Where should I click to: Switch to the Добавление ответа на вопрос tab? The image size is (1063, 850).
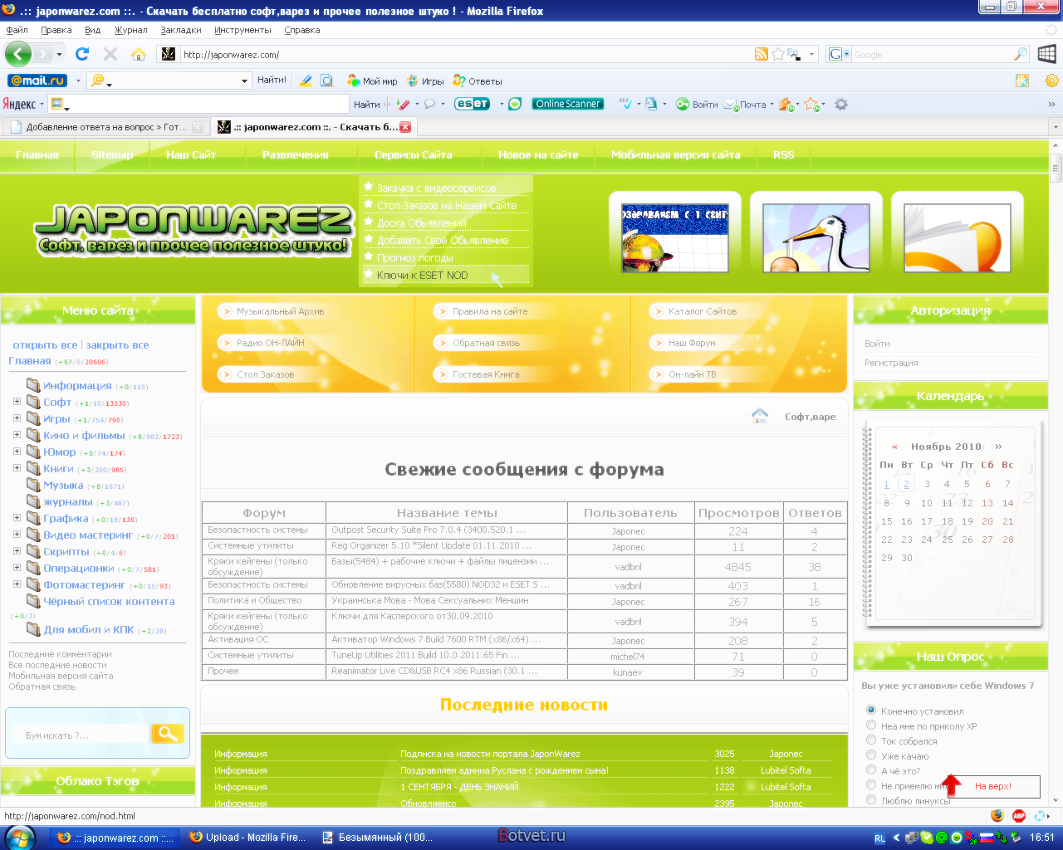(104, 127)
